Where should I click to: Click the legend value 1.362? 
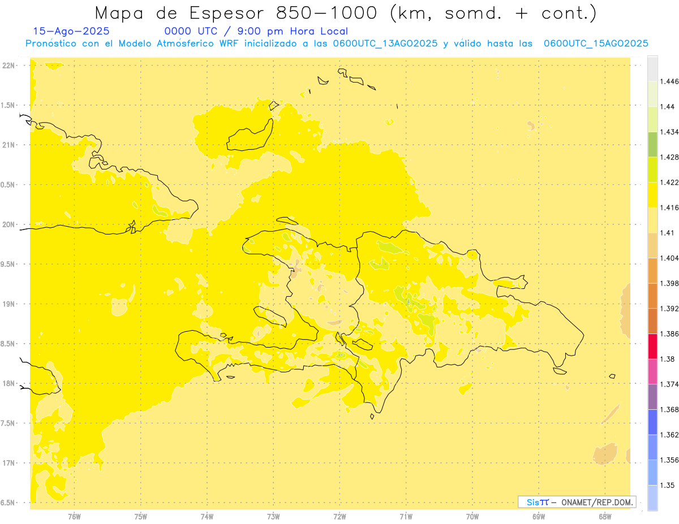[x=669, y=435]
